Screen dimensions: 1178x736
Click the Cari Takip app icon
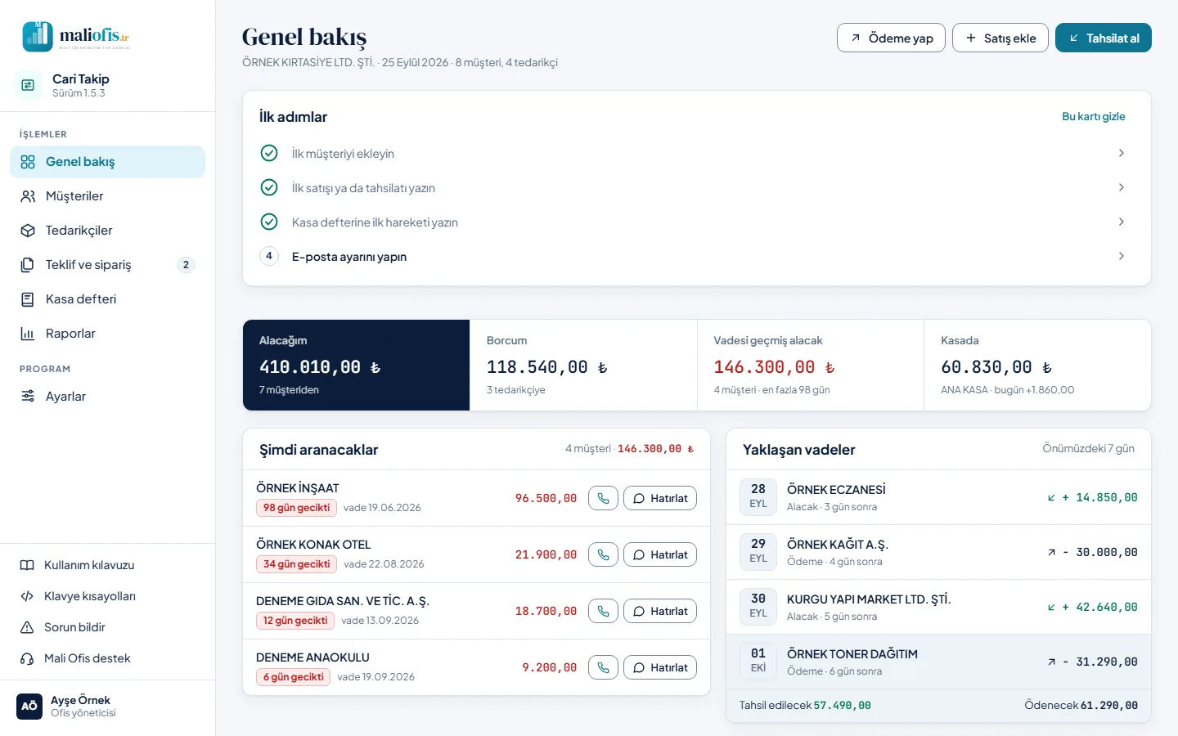point(28,85)
